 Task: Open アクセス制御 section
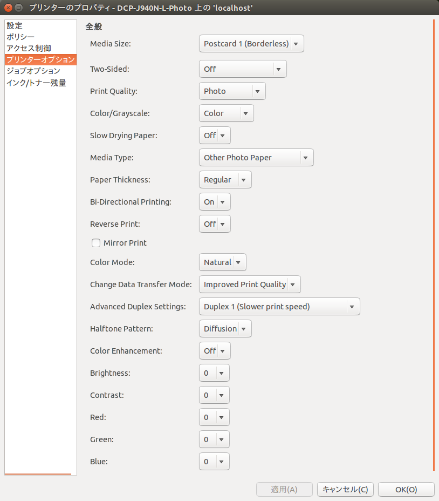coord(40,48)
